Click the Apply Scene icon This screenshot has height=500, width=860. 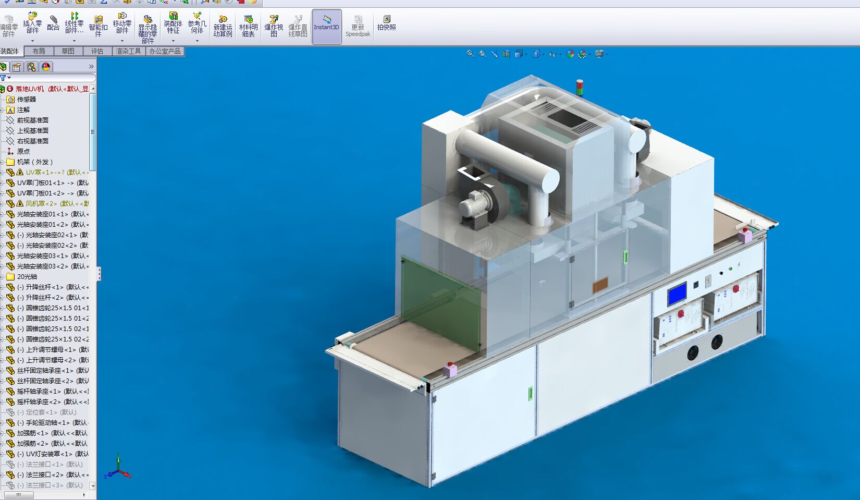click(x=582, y=54)
